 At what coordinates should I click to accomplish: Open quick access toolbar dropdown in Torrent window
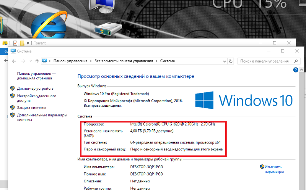(28, 43)
